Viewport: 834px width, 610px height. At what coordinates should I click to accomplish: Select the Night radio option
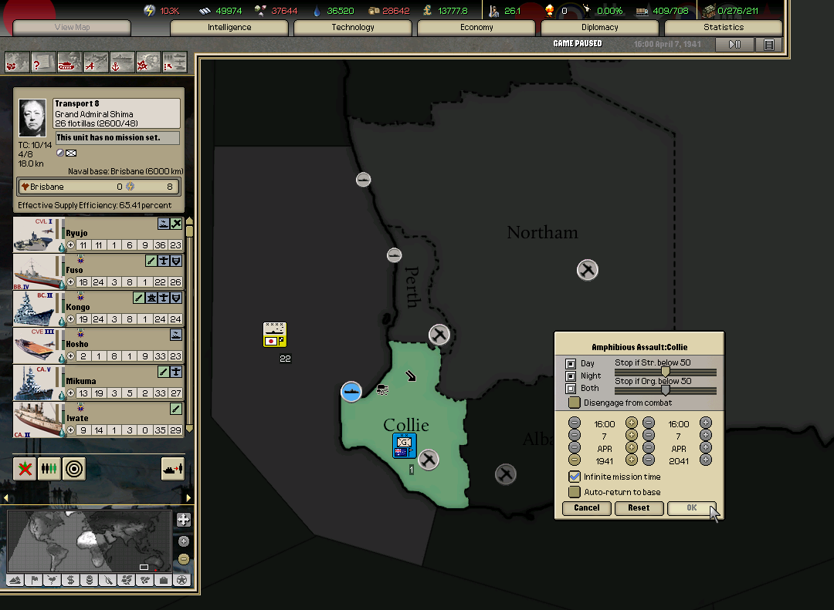pos(571,376)
